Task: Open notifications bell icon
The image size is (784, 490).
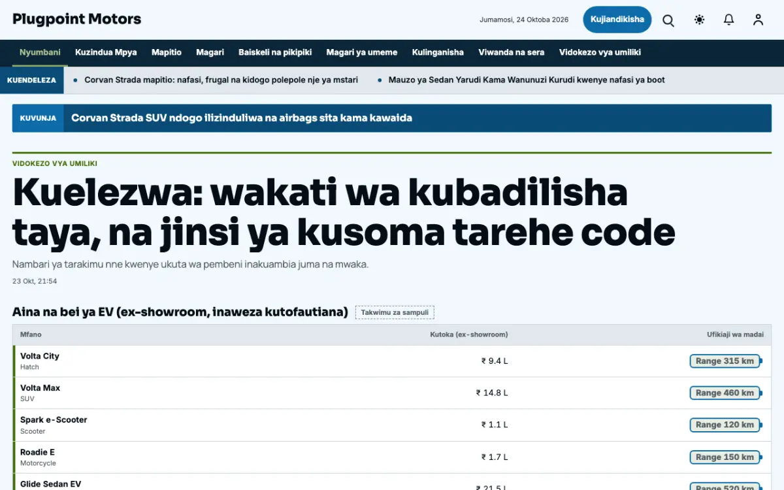Action: [x=729, y=20]
